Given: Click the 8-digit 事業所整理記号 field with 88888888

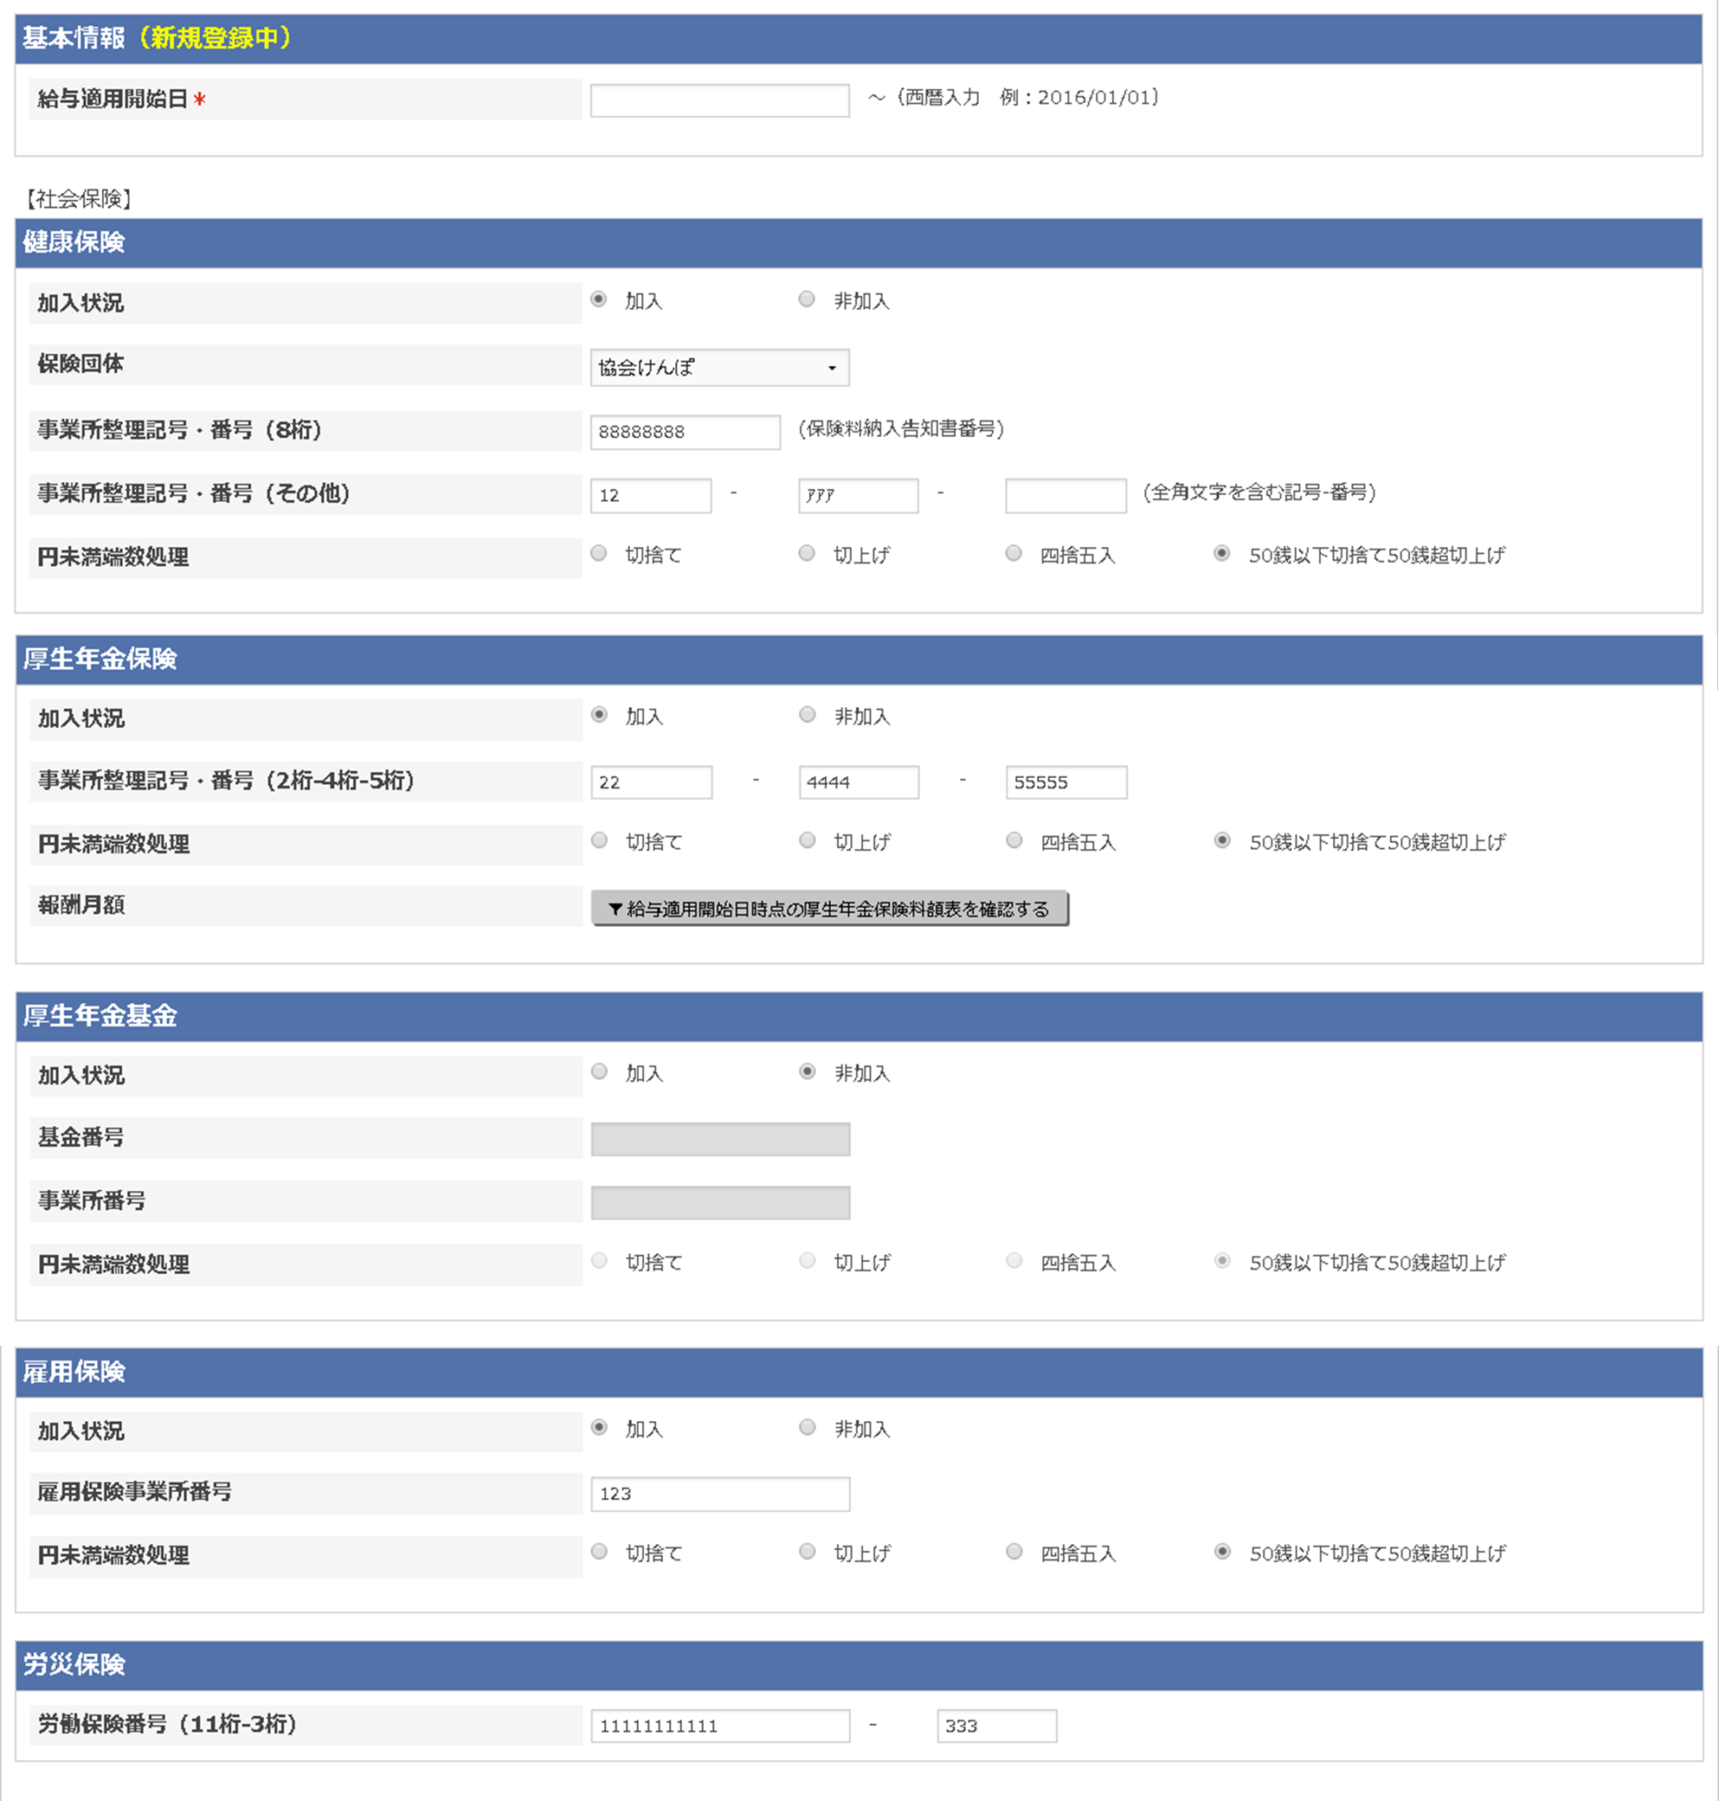Looking at the screenshot, I should point(685,432).
